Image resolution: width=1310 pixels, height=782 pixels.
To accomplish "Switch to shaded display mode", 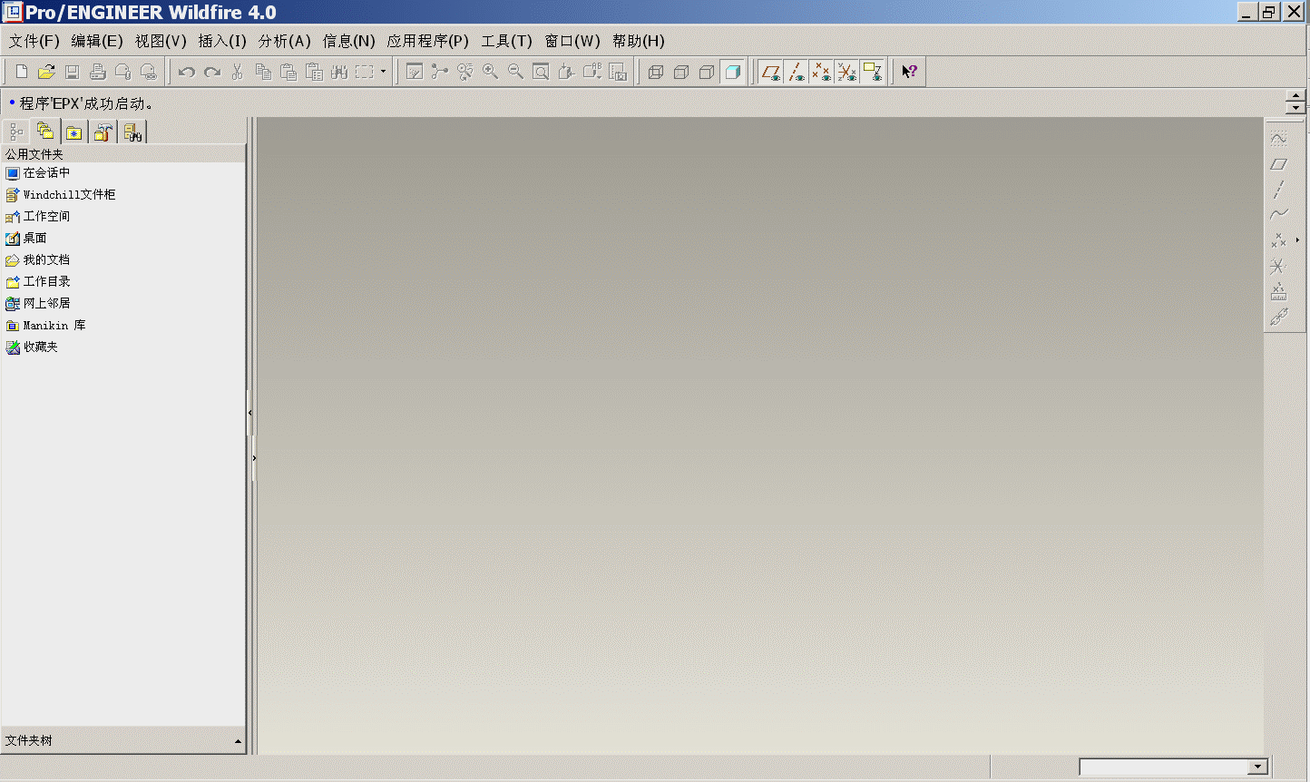I will [x=733, y=71].
